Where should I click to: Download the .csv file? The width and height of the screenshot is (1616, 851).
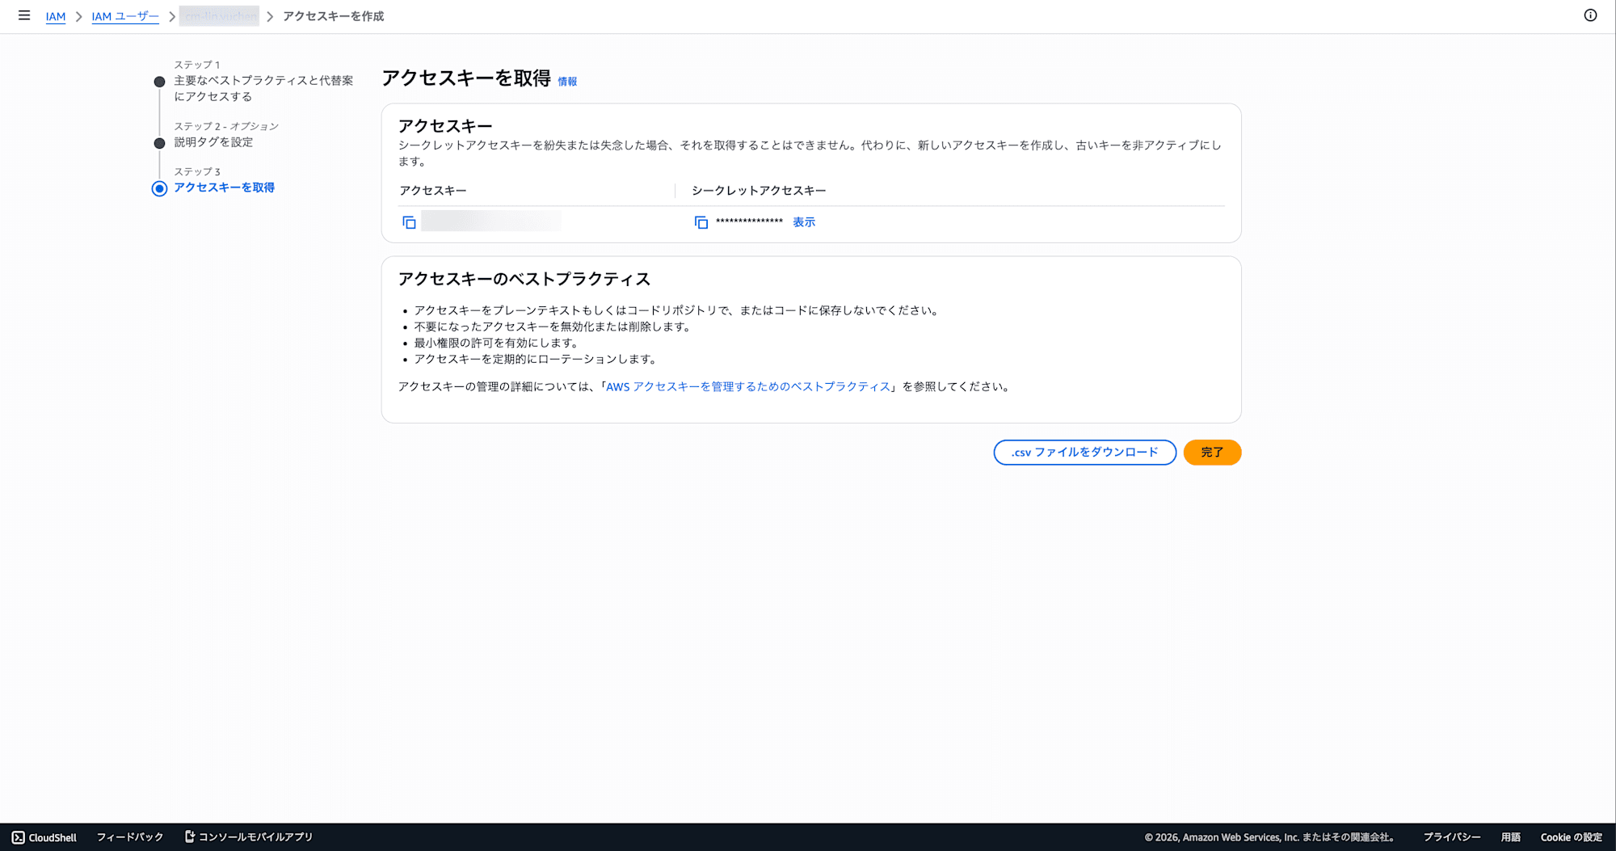tap(1084, 453)
